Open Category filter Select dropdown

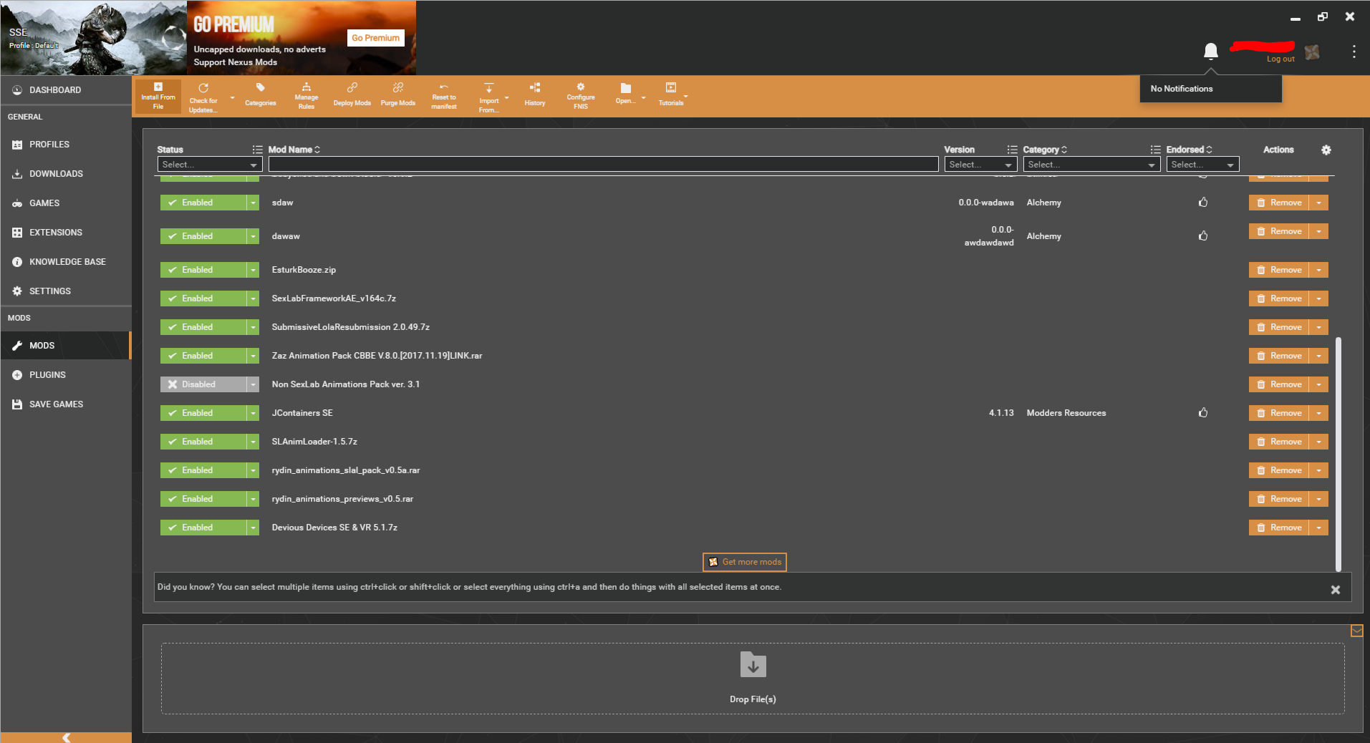(x=1091, y=165)
